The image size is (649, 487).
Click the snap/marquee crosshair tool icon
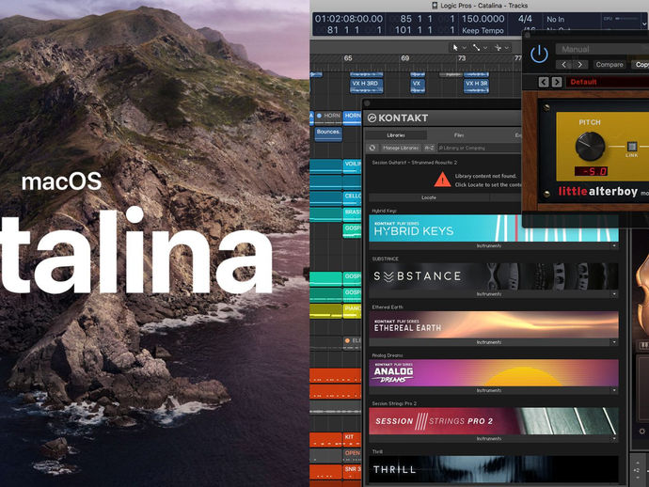point(499,48)
